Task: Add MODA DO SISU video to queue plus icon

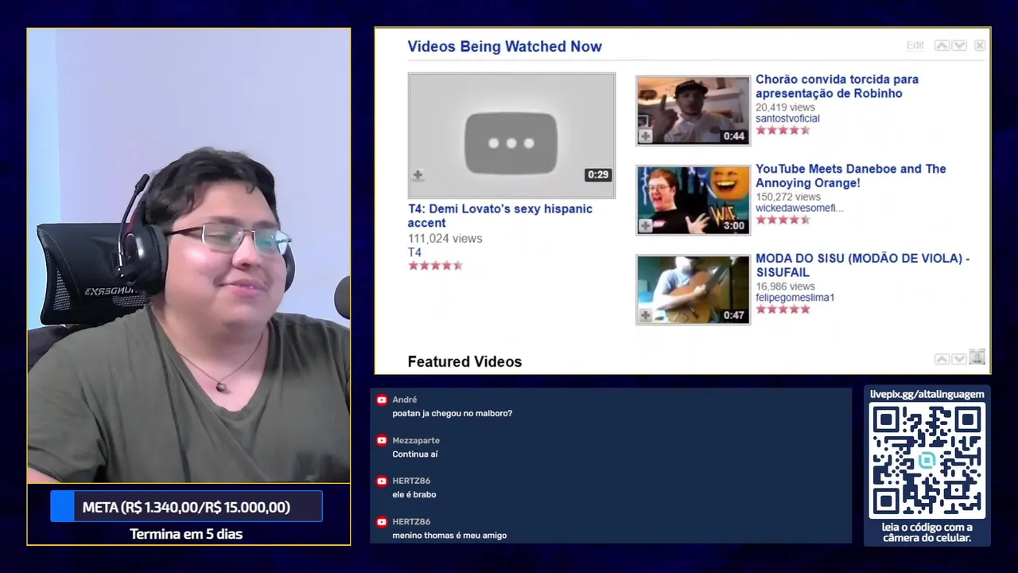Action: tap(646, 316)
